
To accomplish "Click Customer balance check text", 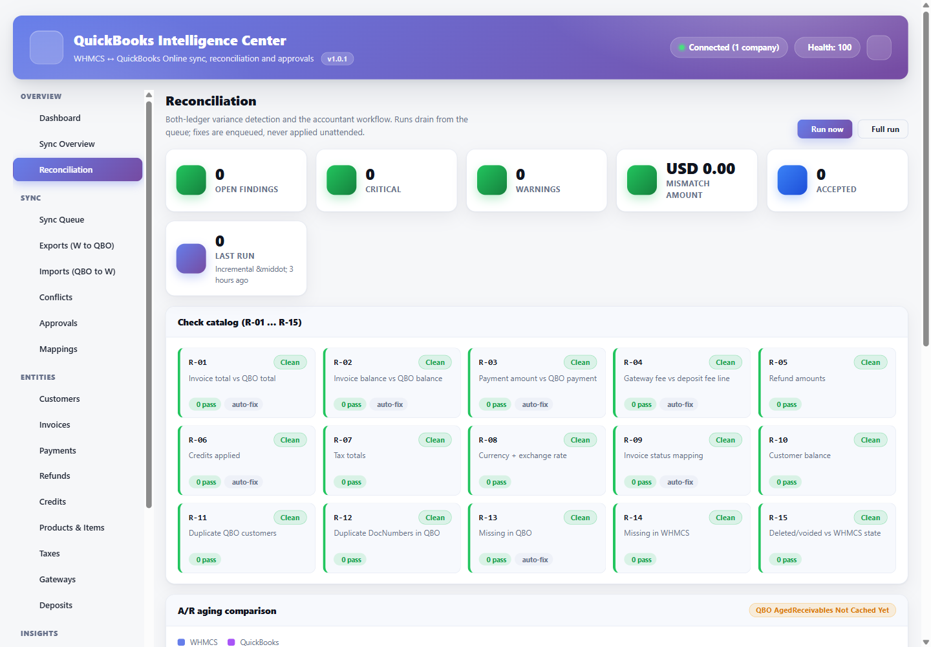I will coord(800,455).
